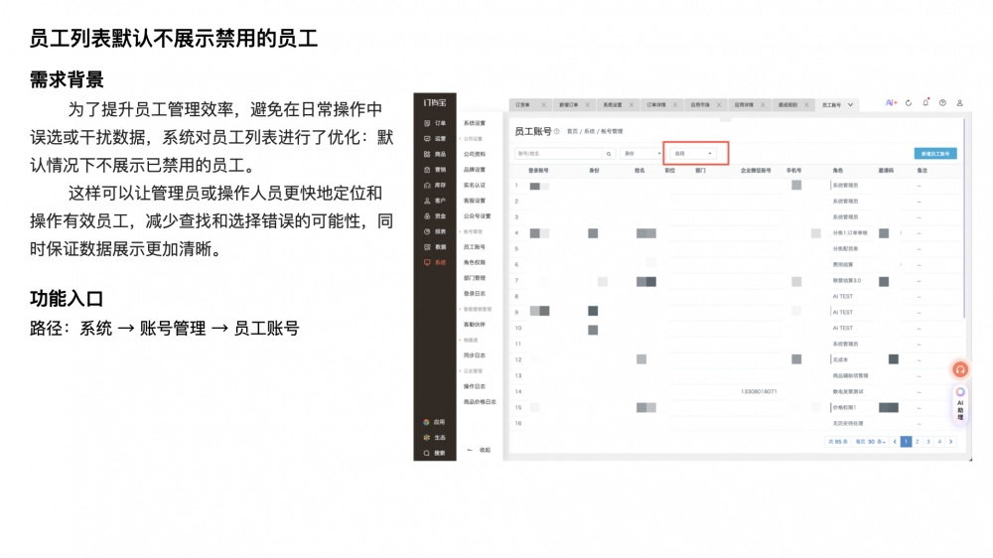Open 商品 from the sidebar navigation
The height and width of the screenshot is (558, 993).
coord(427,154)
